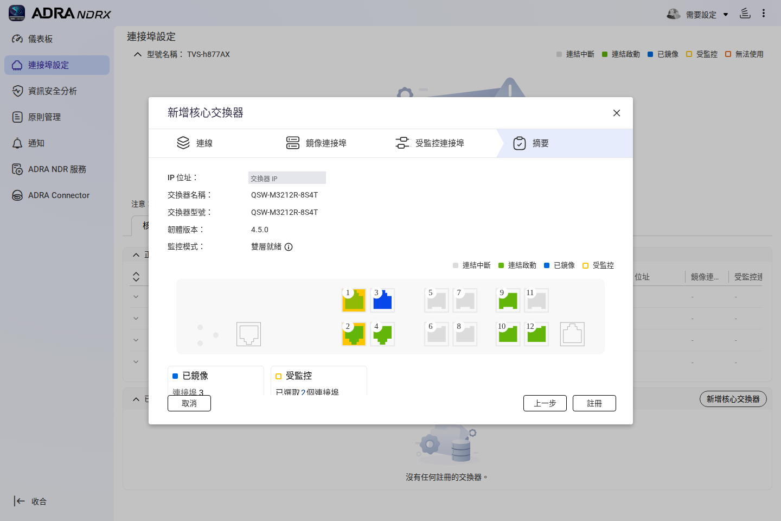
Task: Click gray port 5
Action: point(437,300)
